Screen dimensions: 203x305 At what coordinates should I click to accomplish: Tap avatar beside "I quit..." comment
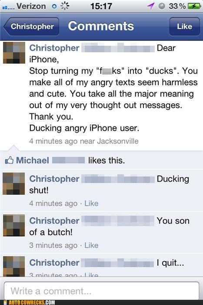pyautogui.click(x=14, y=266)
